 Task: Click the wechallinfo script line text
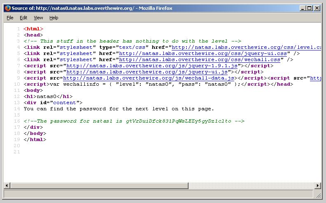click(x=142, y=84)
